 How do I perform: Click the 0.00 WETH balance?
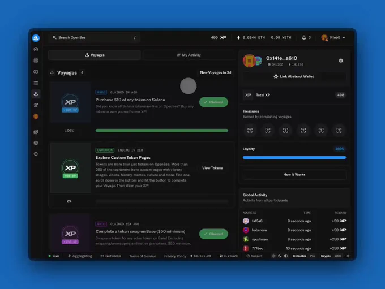[x=281, y=37]
